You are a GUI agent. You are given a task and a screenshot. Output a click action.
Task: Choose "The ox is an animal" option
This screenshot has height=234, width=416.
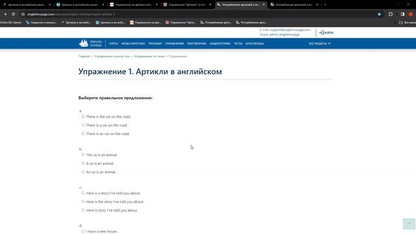coord(83,155)
